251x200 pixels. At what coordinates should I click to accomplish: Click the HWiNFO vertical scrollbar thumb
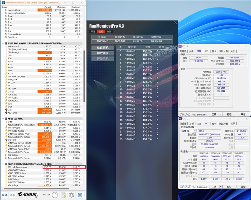[x=84, y=76]
